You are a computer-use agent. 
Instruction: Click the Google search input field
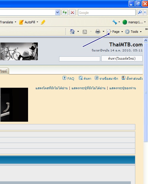point(107,12)
